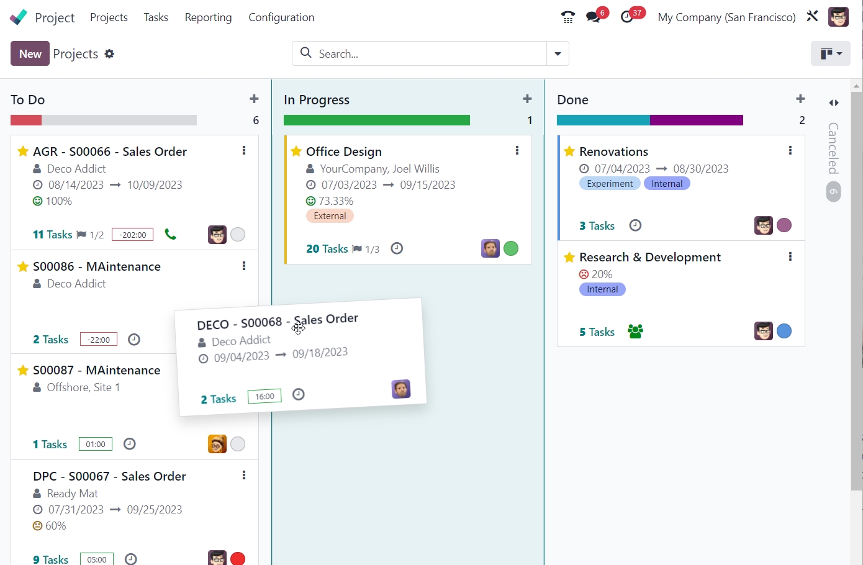Image resolution: width=863 pixels, height=565 pixels.
Task: Open the 20 Tasks link on Office Design
Action: coord(327,248)
